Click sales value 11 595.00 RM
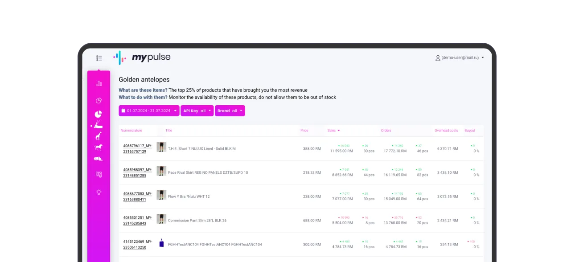Screen dimensions: 575x262 tap(341, 151)
